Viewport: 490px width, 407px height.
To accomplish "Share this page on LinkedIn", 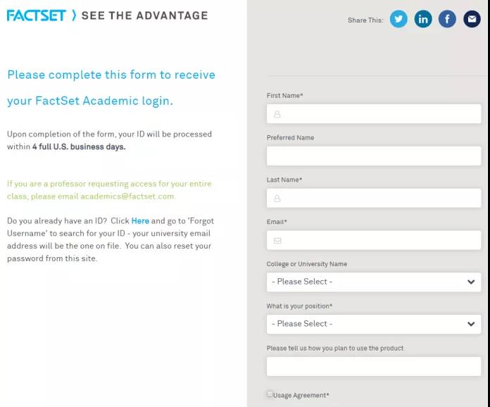I will click(423, 19).
